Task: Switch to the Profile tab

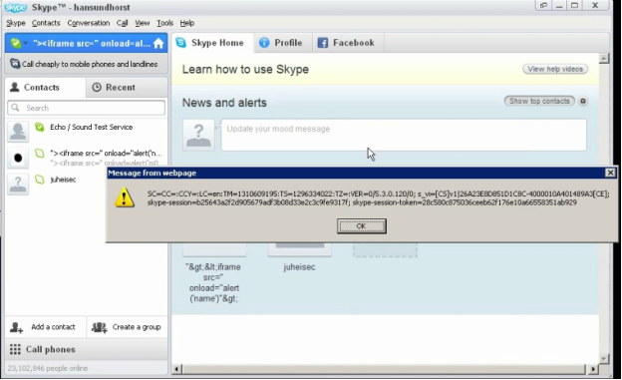Action: coord(282,43)
